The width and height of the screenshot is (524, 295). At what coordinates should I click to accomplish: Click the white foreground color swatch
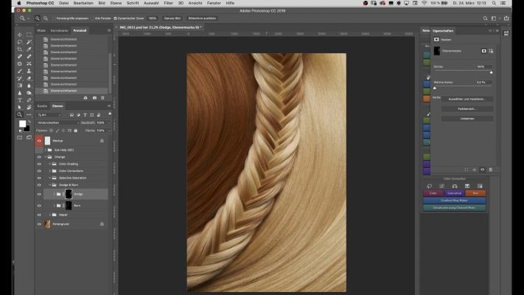pos(21,124)
